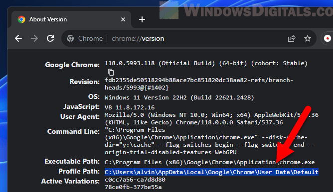333x192 pixels.
Task: Click the 'OS:' label
Action: click(94, 96)
